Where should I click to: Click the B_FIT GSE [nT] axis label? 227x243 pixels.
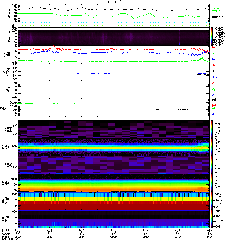pos(7,54)
